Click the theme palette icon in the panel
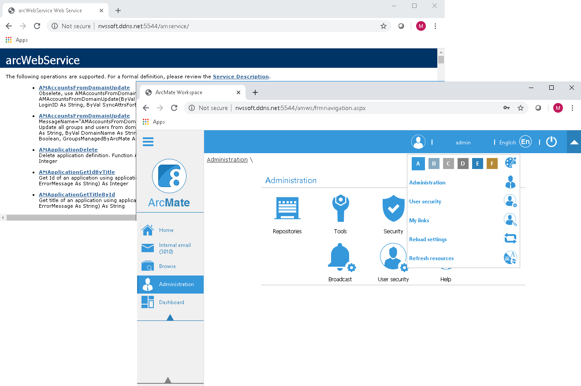 click(510, 163)
